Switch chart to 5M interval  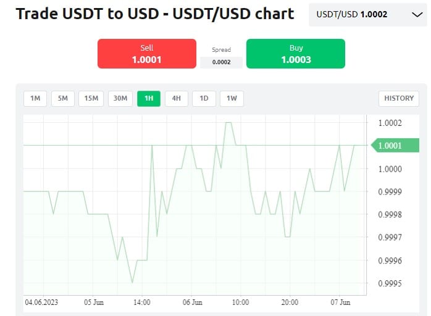click(x=63, y=98)
